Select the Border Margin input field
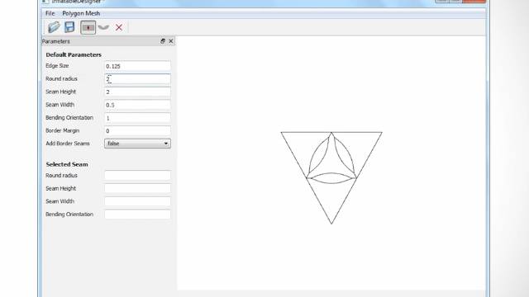This screenshot has height=297, width=529. click(137, 130)
